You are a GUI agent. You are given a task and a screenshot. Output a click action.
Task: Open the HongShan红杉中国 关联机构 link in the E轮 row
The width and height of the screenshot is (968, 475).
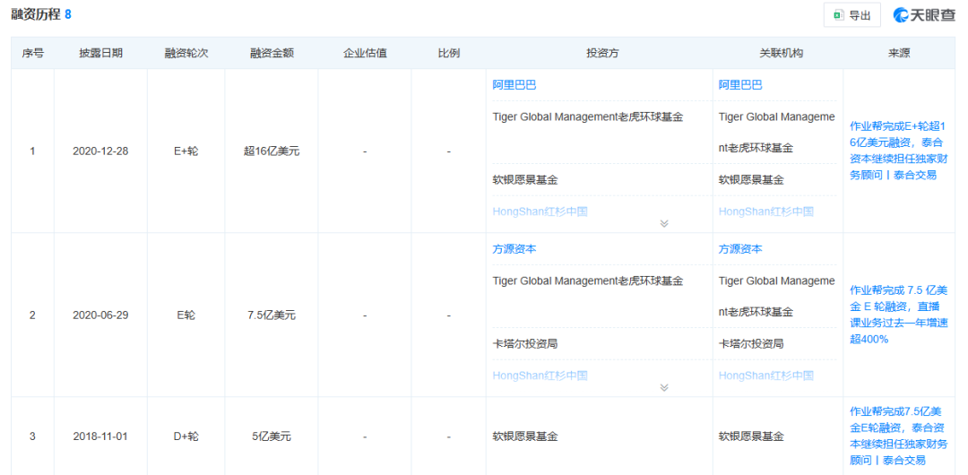[x=765, y=375]
